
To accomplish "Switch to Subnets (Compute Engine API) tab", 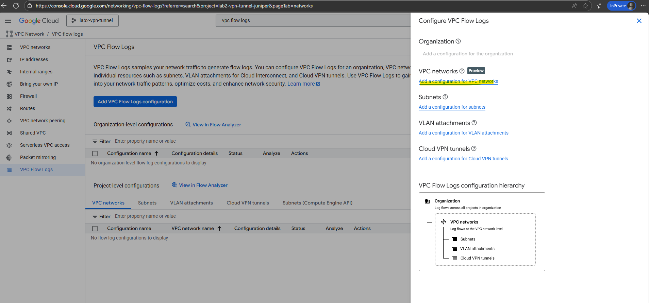I will click(x=317, y=203).
